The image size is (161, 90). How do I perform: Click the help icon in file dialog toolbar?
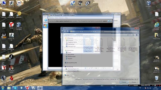click(x=137, y=35)
